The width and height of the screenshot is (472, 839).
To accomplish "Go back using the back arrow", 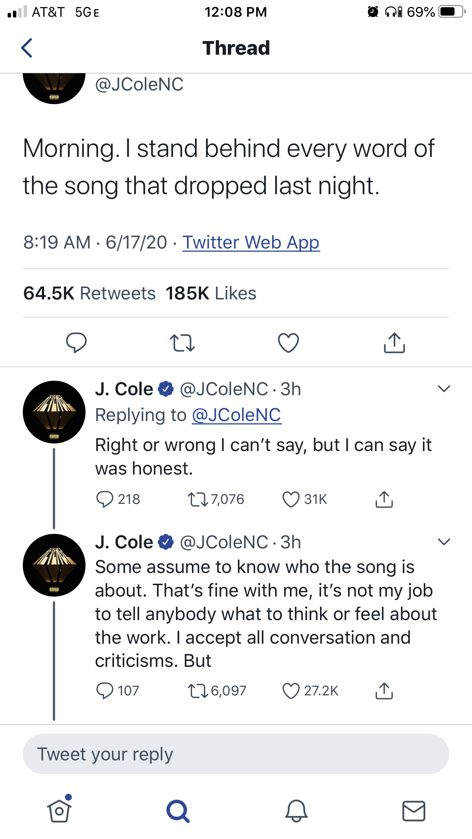I will click(27, 48).
